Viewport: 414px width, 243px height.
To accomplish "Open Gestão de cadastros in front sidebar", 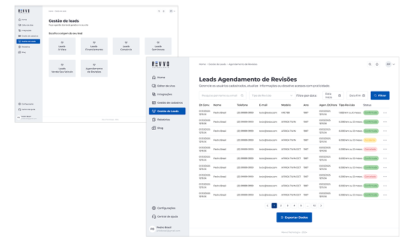I will click(x=168, y=103).
